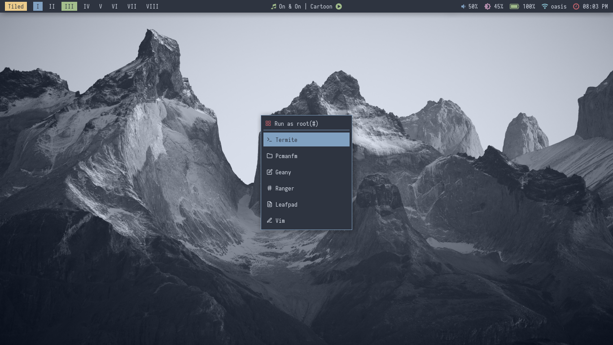Click the wifi icon

[545, 6]
